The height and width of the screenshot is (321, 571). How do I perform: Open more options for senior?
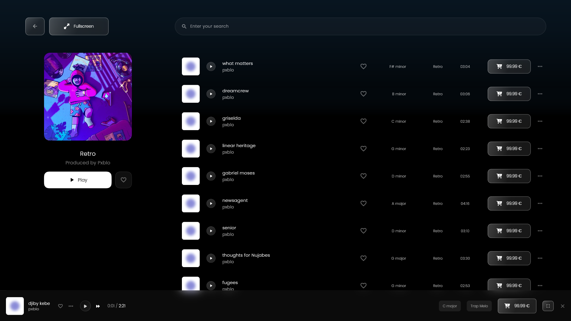(x=540, y=231)
